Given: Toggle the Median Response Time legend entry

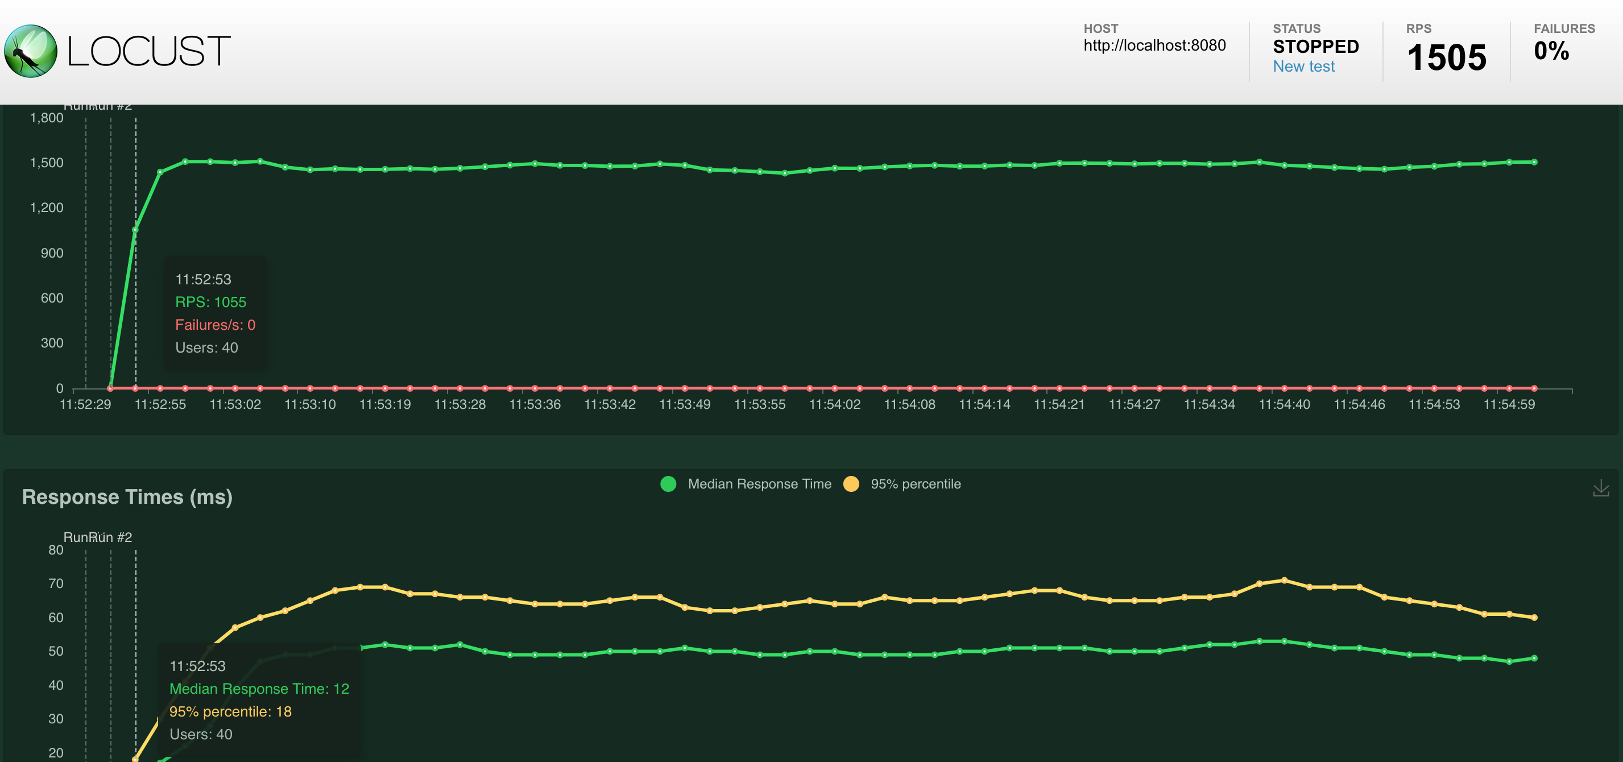Looking at the screenshot, I should [x=759, y=484].
